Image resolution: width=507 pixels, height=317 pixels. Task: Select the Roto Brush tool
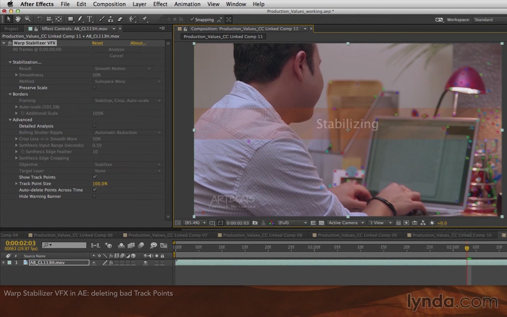[132, 19]
